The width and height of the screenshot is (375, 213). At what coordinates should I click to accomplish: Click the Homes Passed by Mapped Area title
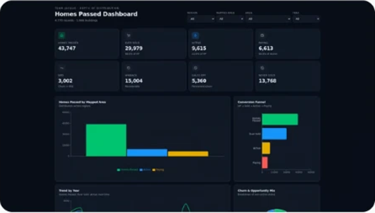[x=82, y=102]
